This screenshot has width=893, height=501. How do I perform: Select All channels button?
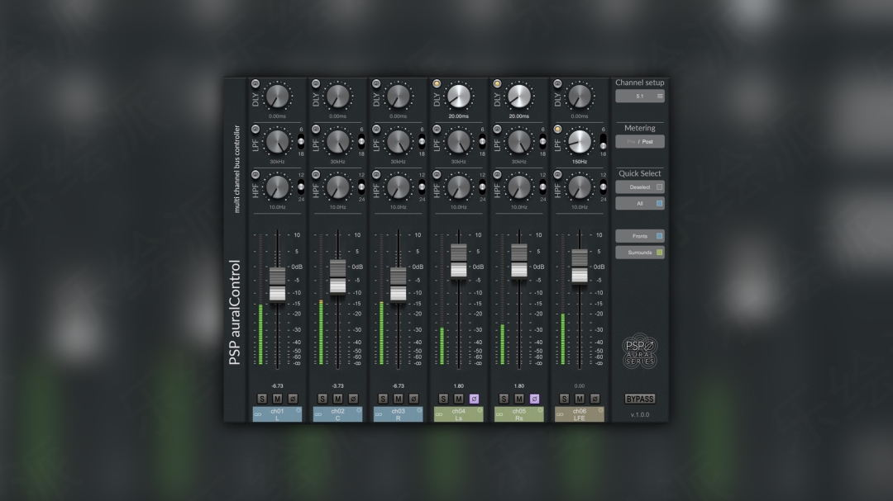[639, 204]
